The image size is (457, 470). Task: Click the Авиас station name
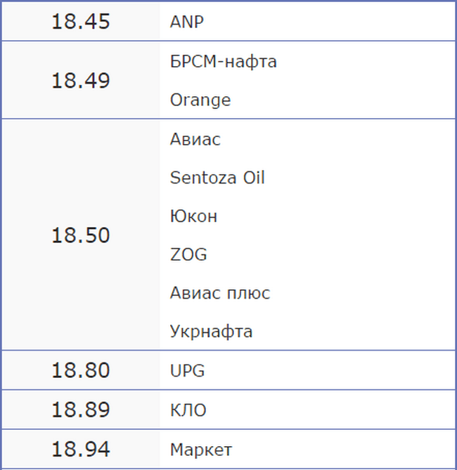[195, 139]
